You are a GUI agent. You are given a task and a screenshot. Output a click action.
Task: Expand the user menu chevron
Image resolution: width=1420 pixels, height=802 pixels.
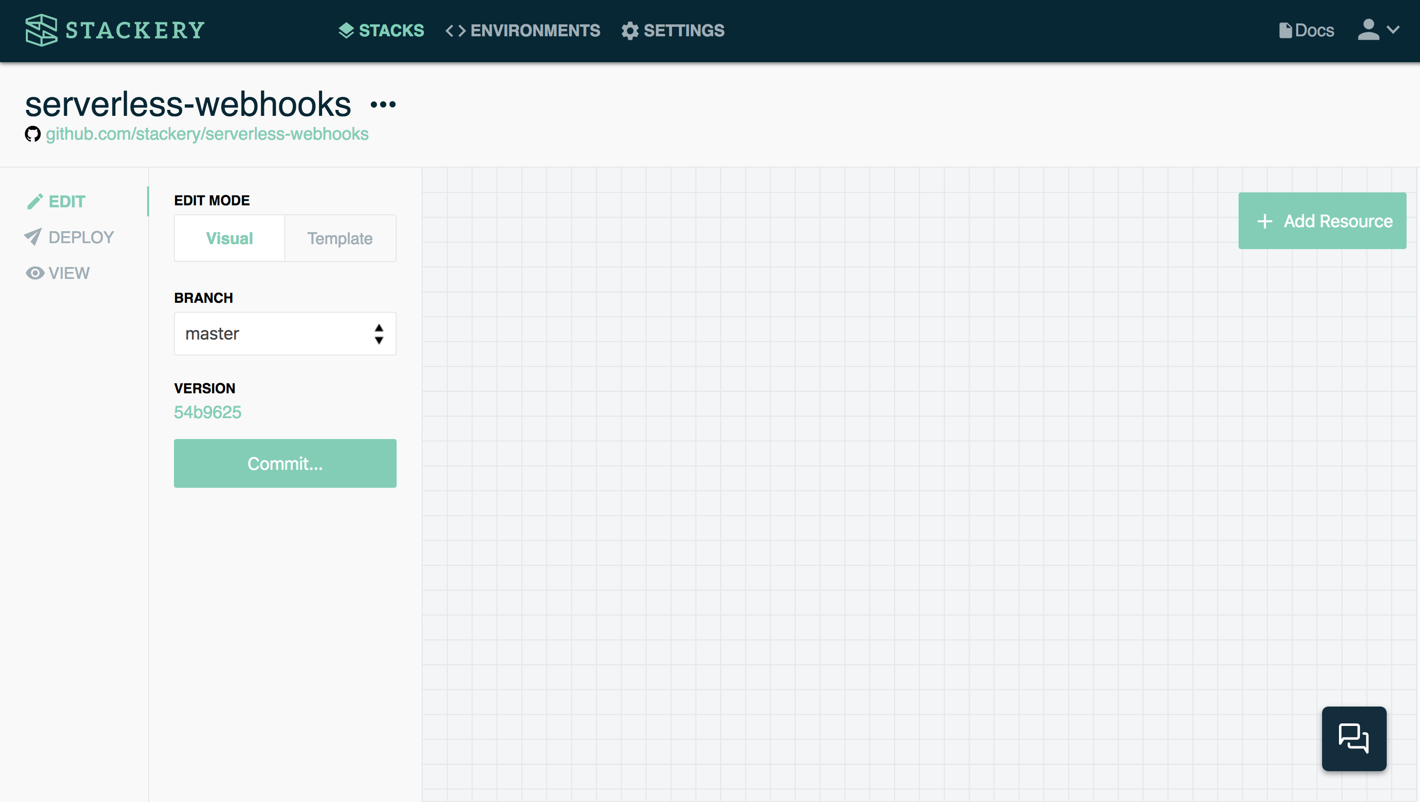click(x=1393, y=30)
